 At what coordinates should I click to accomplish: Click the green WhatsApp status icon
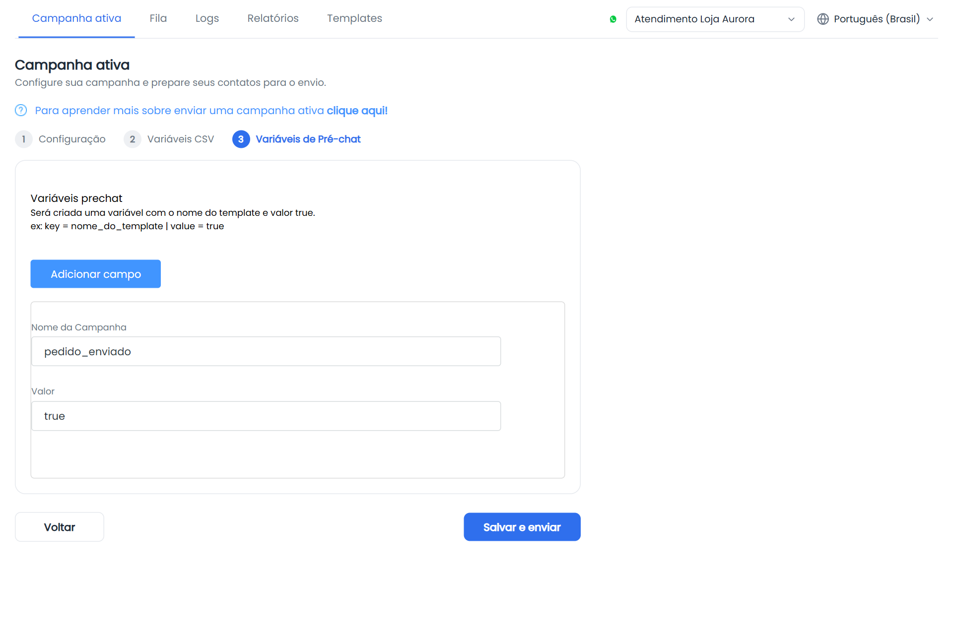[x=613, y=19]
